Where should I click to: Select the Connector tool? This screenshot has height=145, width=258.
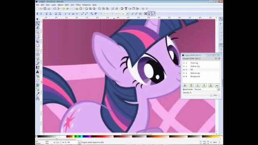pos(37,98)
